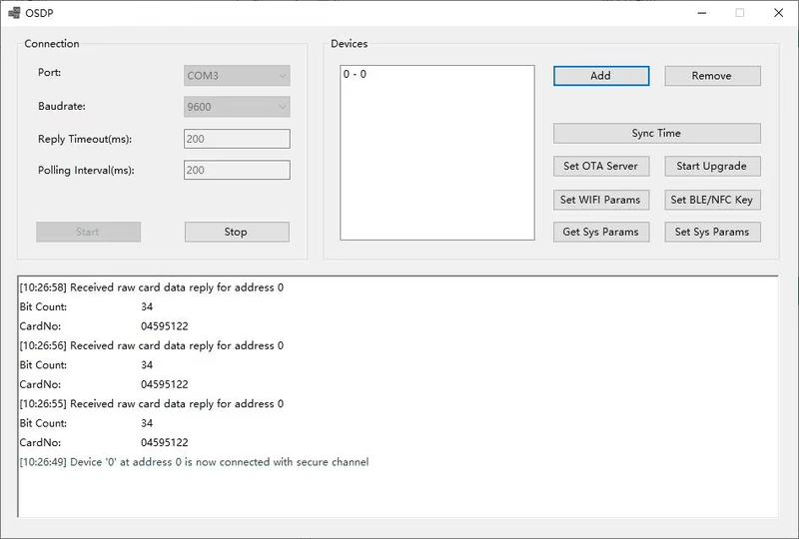The height and width of the screenshot is (539, 799).
Task: Get Sys Params from device
Action: coord(601,232)
